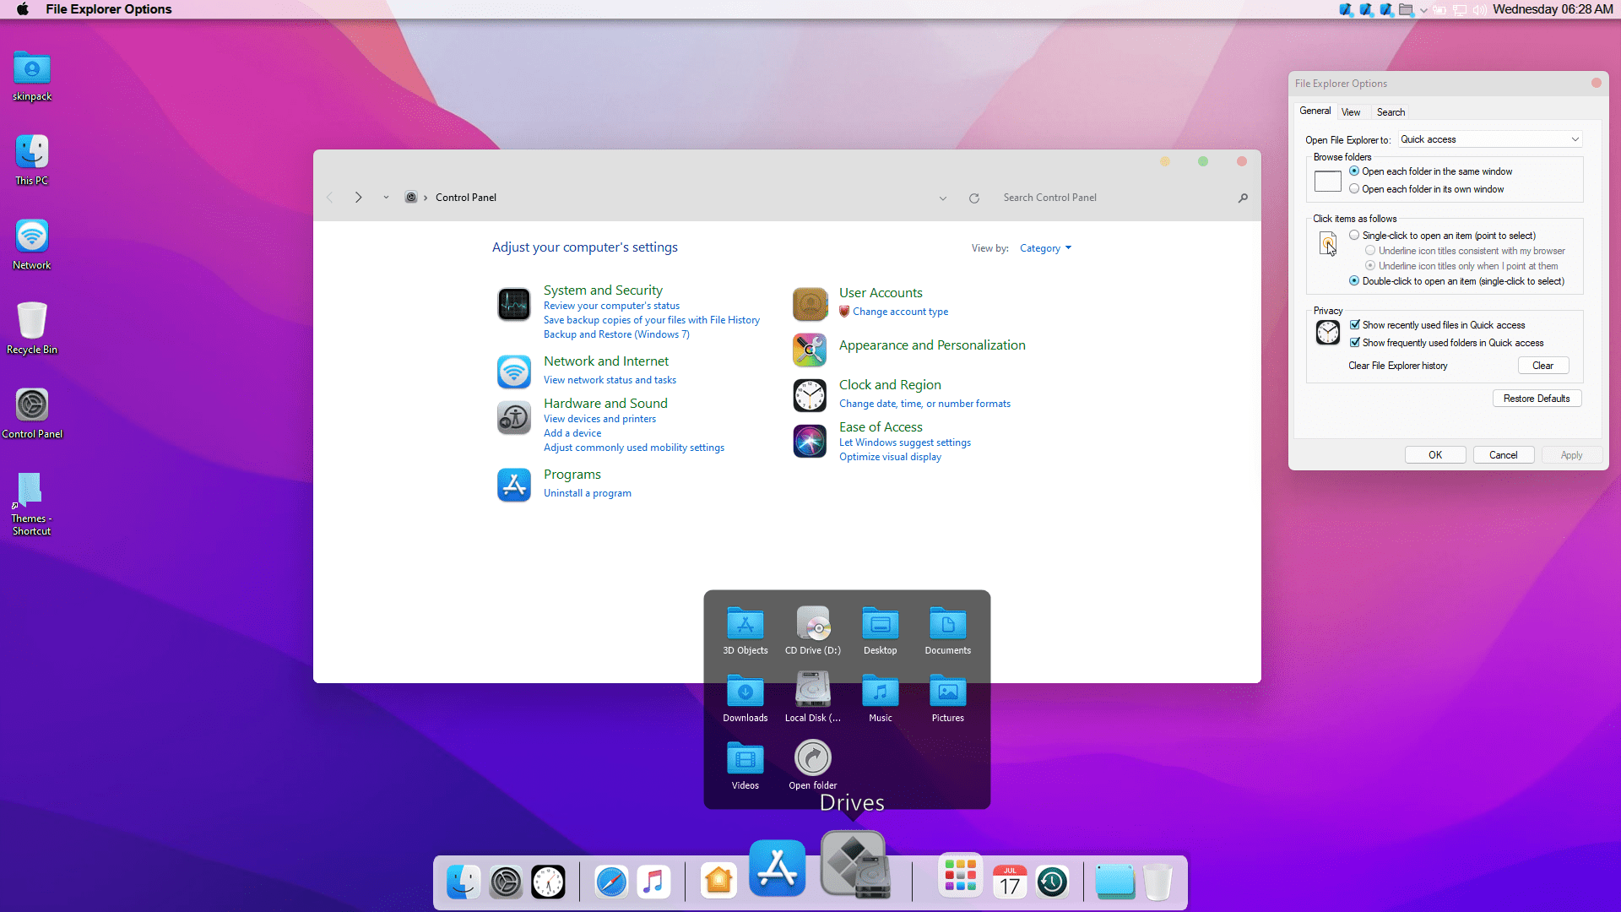
Task: Expand Open File Explorer to dropdown
Action: point(1579,138)
